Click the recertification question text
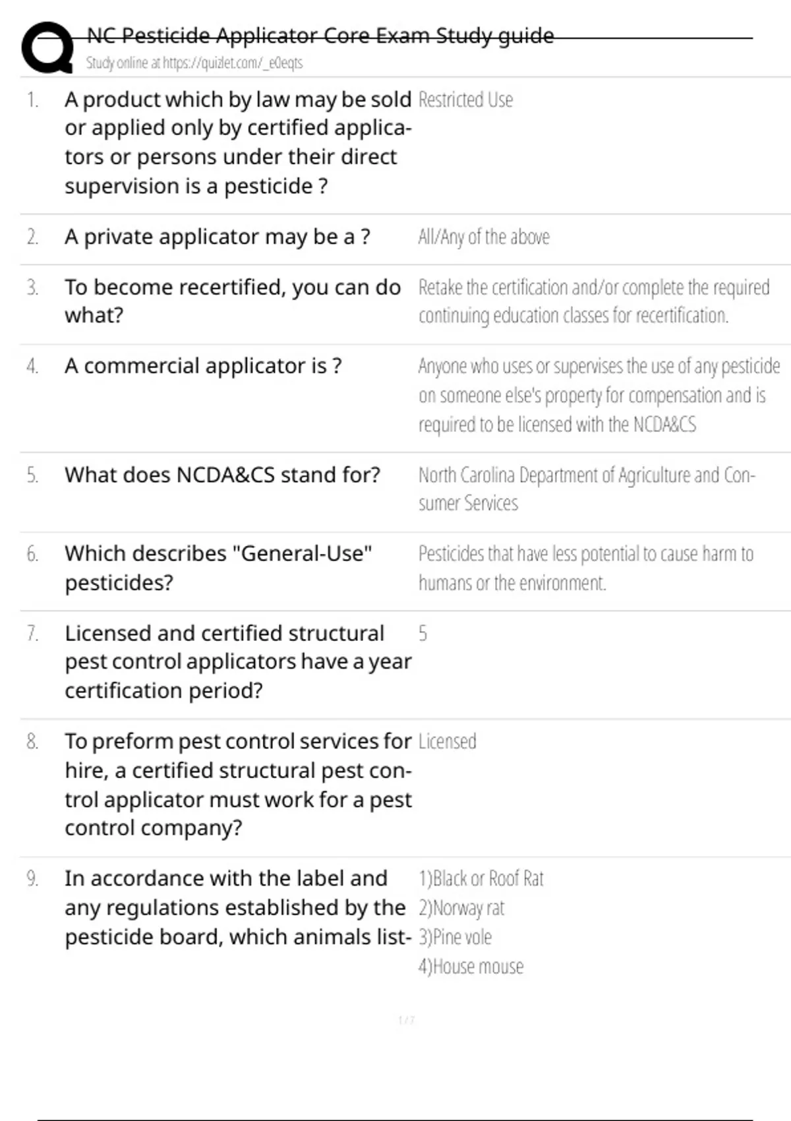 point(232,301)
